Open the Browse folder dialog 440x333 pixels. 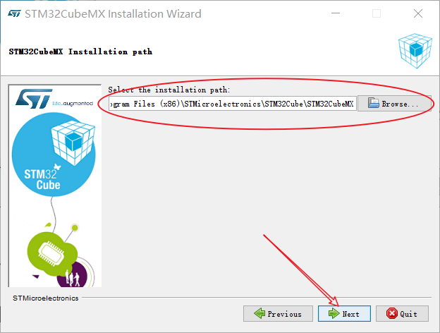tap(394, 104)
